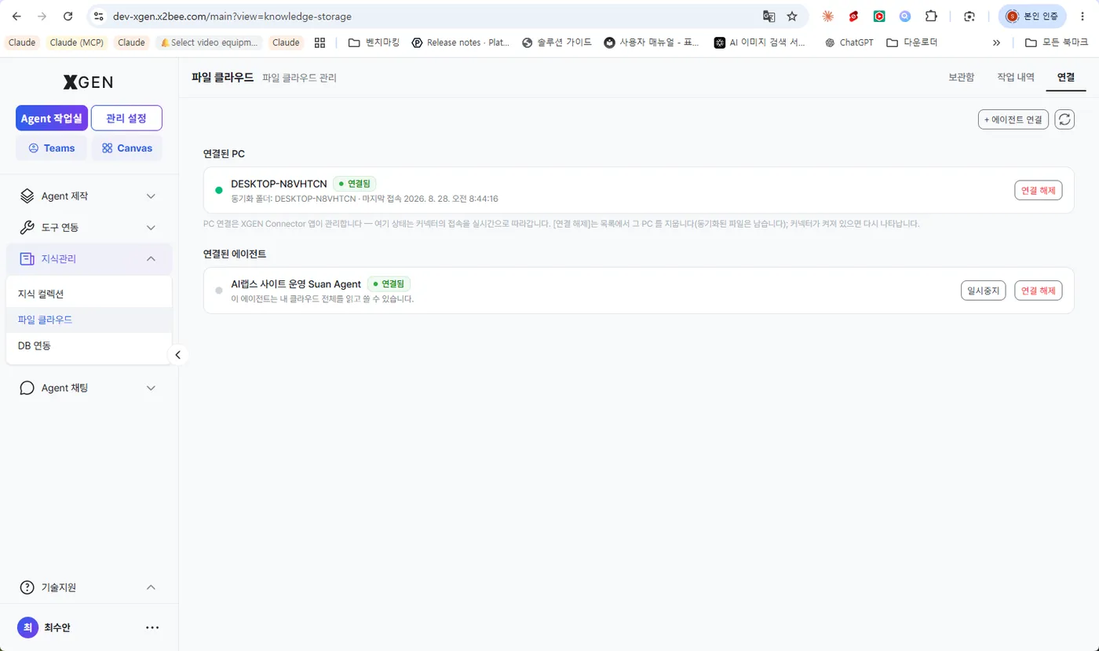Click the + 에이전트 연결 button

pos(1013,119)
